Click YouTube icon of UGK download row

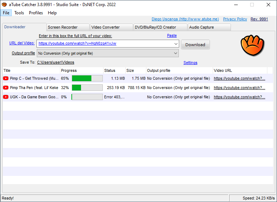[6, 97]
